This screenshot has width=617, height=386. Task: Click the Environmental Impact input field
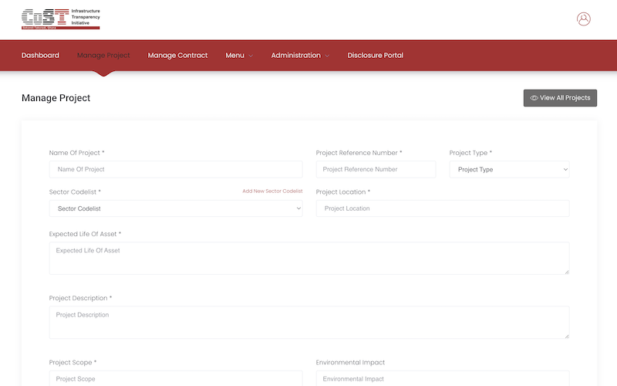443,378
